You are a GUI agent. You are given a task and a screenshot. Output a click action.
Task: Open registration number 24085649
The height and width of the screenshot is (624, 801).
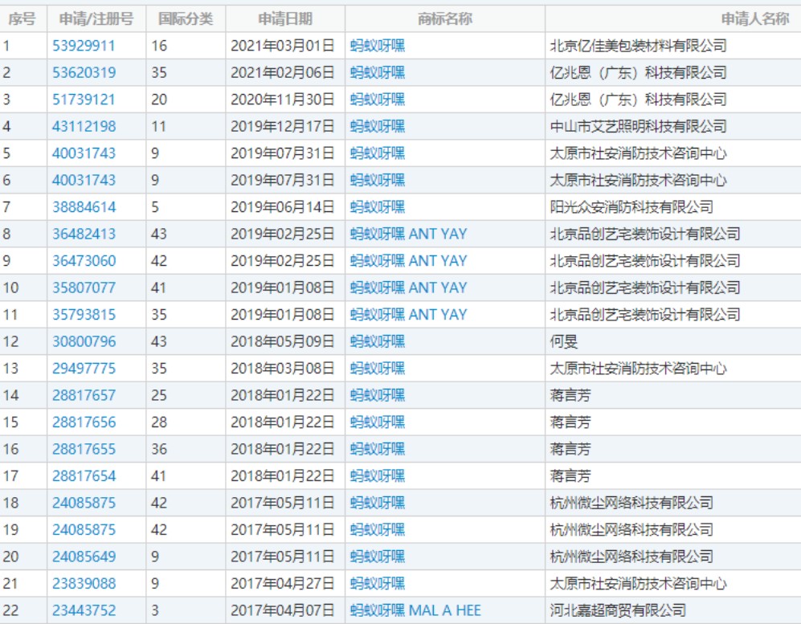pos(84,557)
